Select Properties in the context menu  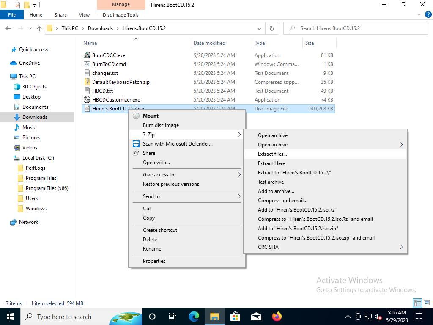pyautogui.click(x=154, y=261)
